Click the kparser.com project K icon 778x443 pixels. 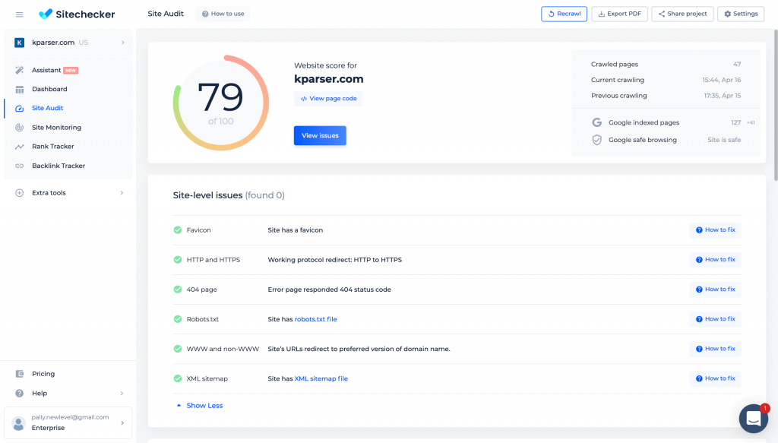pyautogui.click(x=19, y=43)
